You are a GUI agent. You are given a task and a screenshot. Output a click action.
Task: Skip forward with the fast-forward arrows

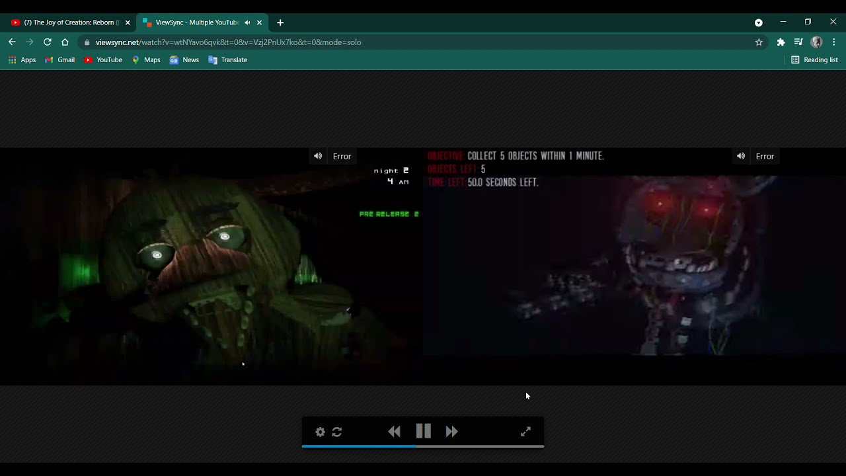click(452, 432)
